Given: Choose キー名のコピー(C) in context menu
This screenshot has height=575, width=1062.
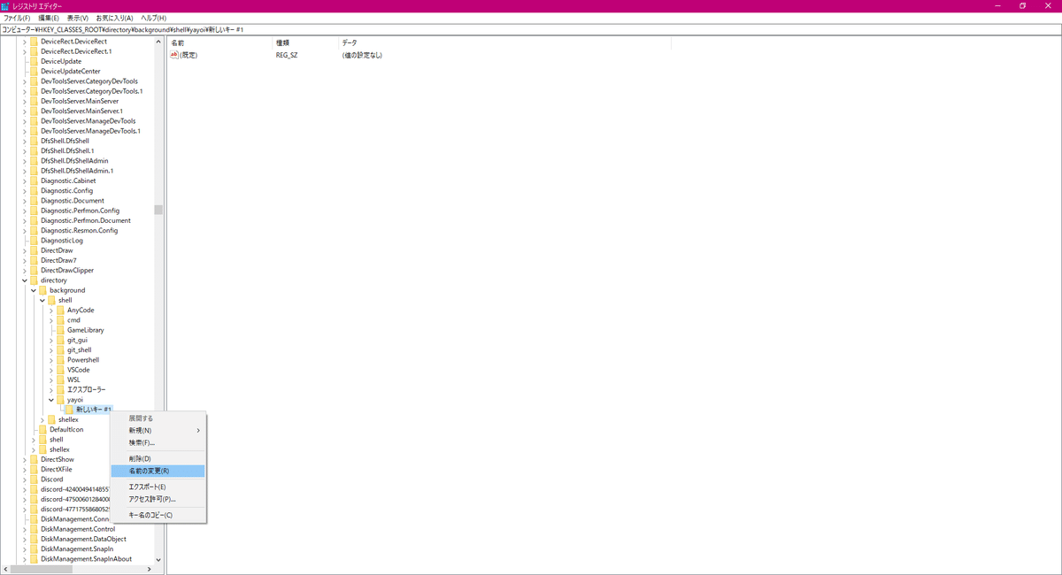Looking at the screenshot, I should click(158, 515).
